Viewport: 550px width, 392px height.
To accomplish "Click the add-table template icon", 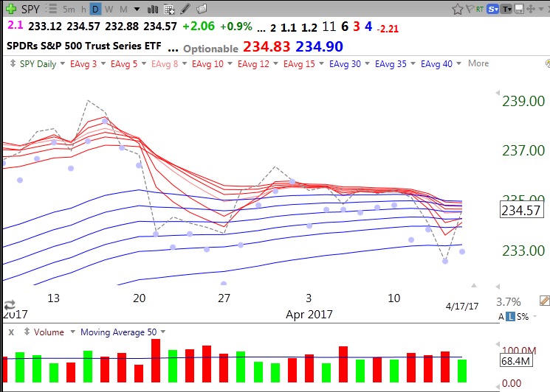I will tap(169, 9).
